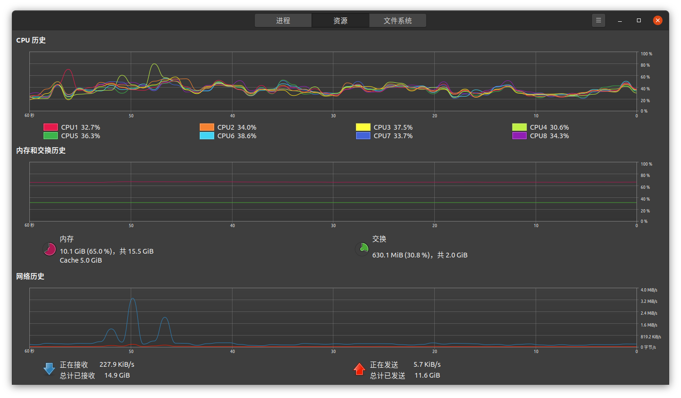This screenshot has height=398, width=681.
Task: Click the swap pie chart icon
Action: [362, 249]
